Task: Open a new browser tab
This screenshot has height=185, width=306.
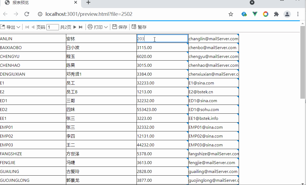Action: pyautogui.click(x=89, y=2)
